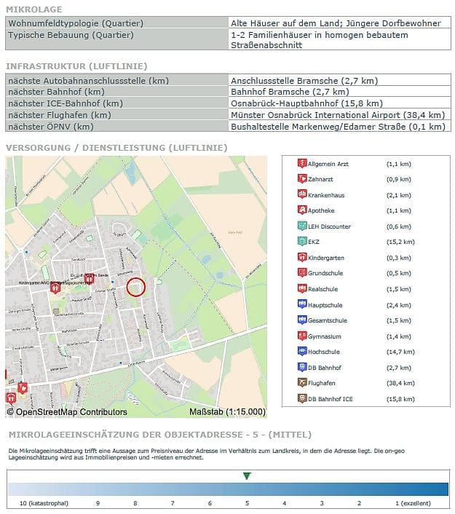Click '1 (exzellent)' on the rating scale
The height and width of the screenshot is (514, 455).
tap(412, 503)
